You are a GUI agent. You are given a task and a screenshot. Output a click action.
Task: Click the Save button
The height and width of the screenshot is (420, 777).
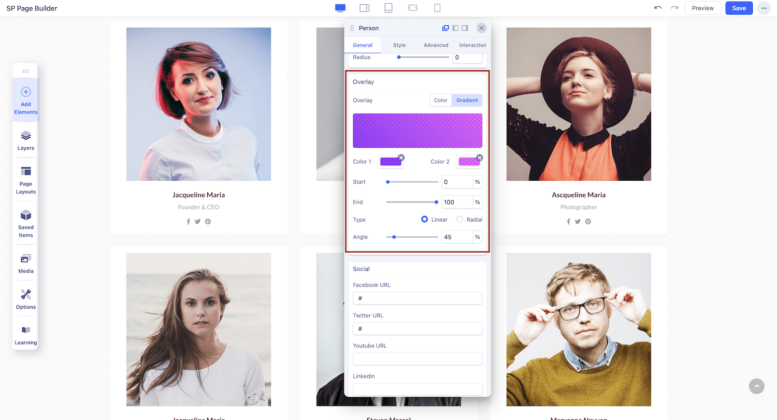click(x=739, y=8)
